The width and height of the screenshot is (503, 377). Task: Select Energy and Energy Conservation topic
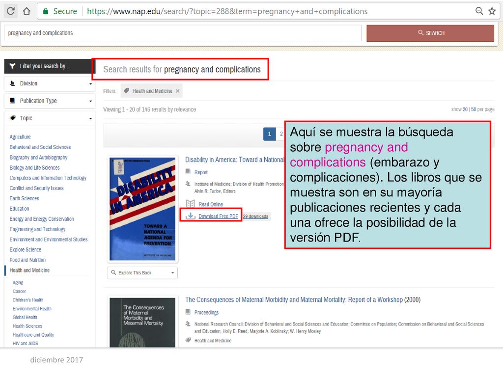tap(42, 219)
